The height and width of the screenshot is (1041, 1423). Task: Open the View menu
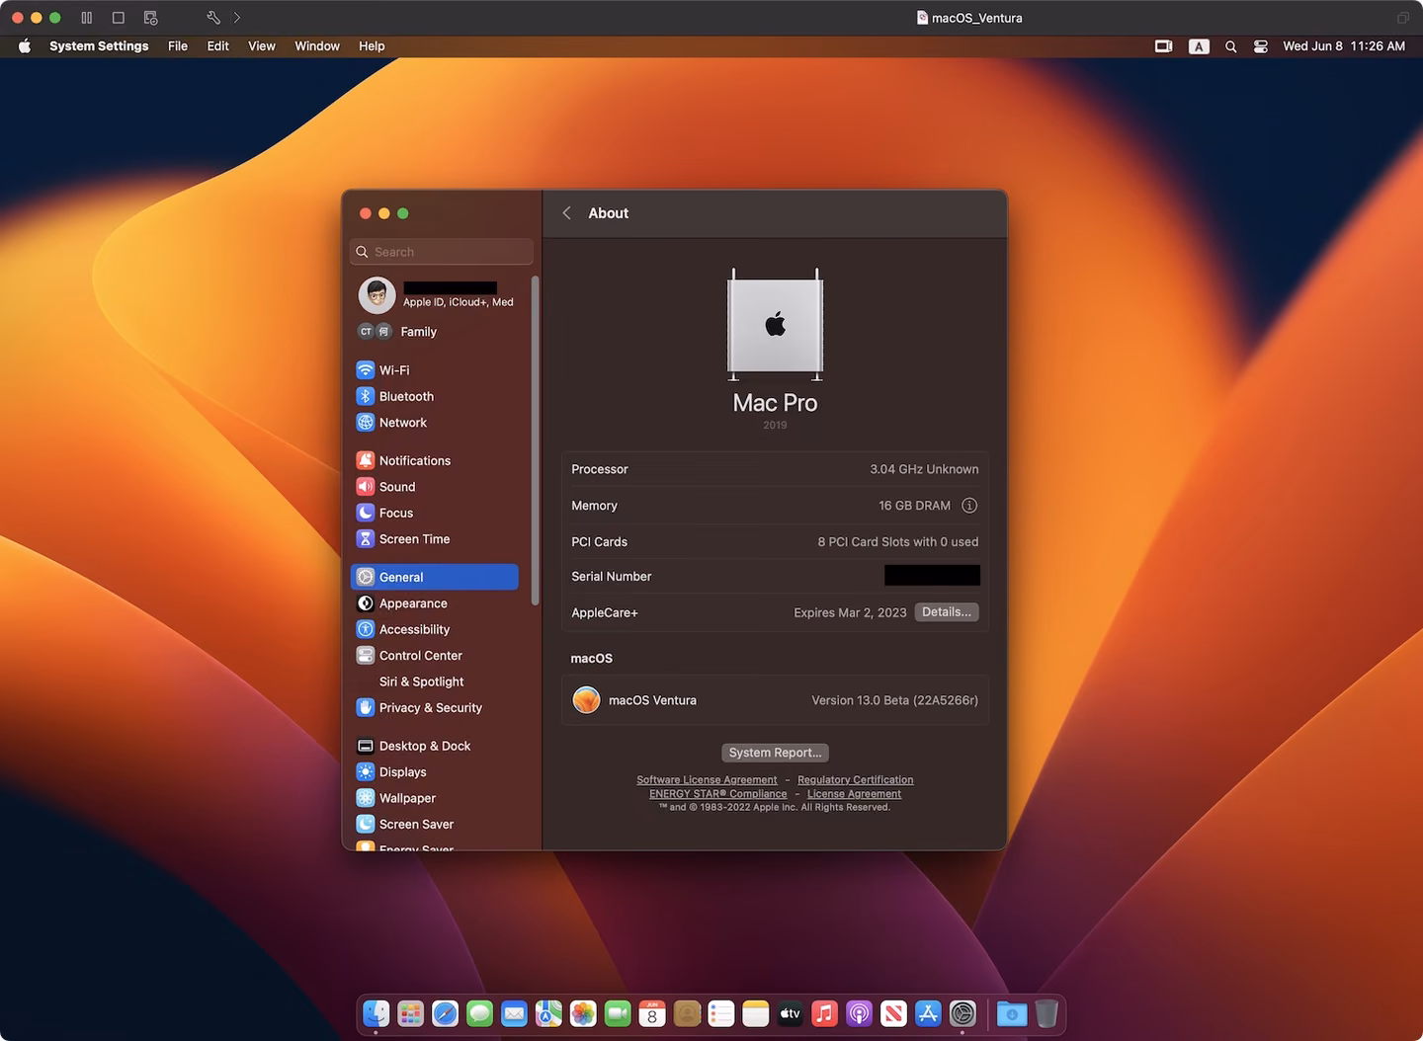click(x=262, y=46)
